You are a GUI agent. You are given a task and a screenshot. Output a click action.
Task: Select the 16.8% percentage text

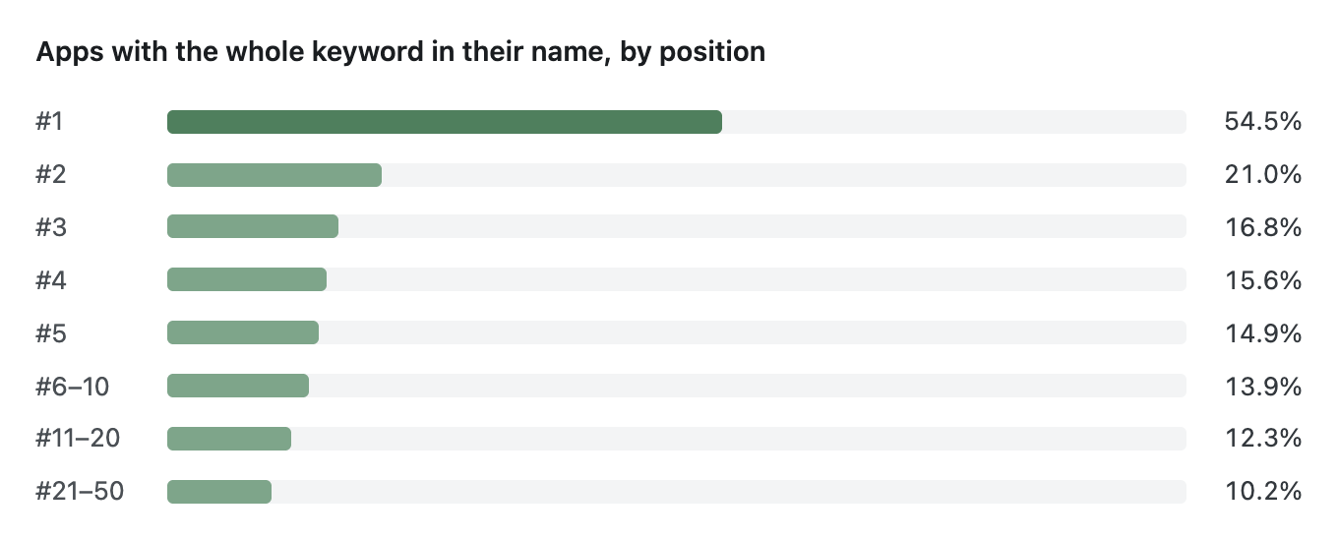(1263, 227)
